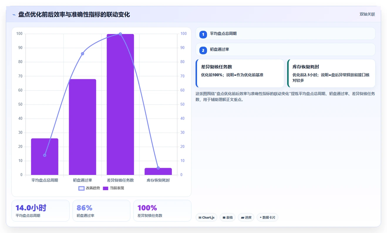Click the x-axis label 平均盘点总周期
This screenshot has width=387, height=233.
(x=45, y=180)
